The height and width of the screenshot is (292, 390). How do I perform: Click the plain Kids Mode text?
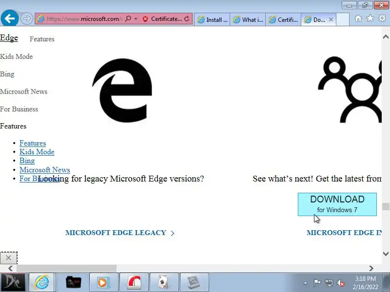[17, 56]
